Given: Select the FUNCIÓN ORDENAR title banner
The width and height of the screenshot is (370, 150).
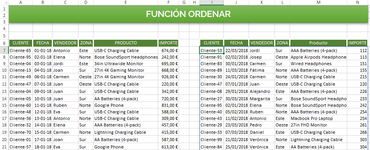Looking at the screenshot, I should click(x=188, y=14).
